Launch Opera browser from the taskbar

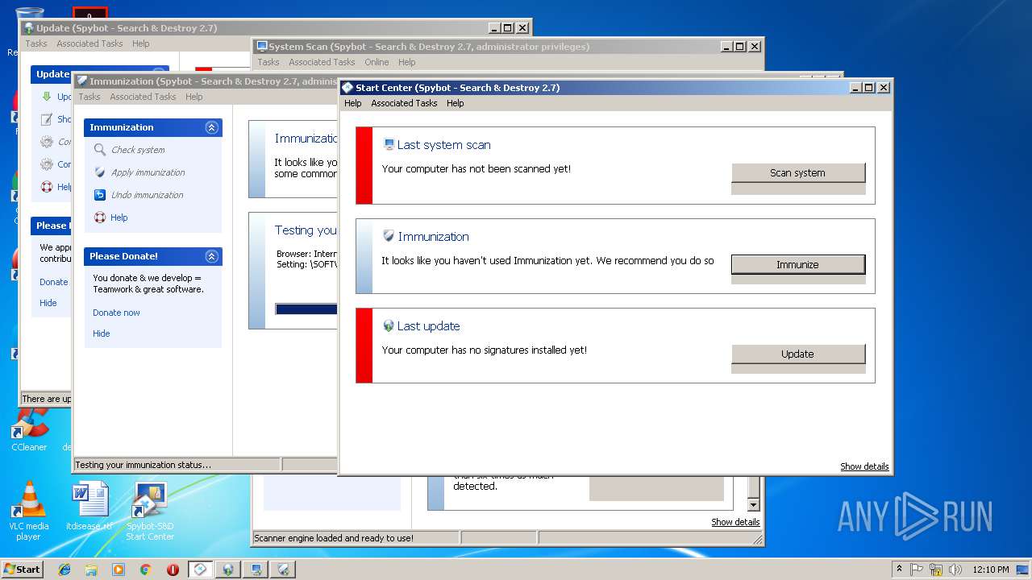tap(173, 570)
